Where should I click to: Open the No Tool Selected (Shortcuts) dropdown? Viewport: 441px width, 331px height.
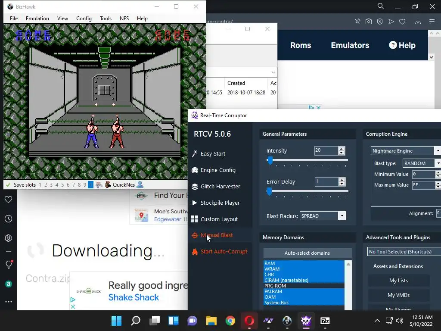click(404, 252)
